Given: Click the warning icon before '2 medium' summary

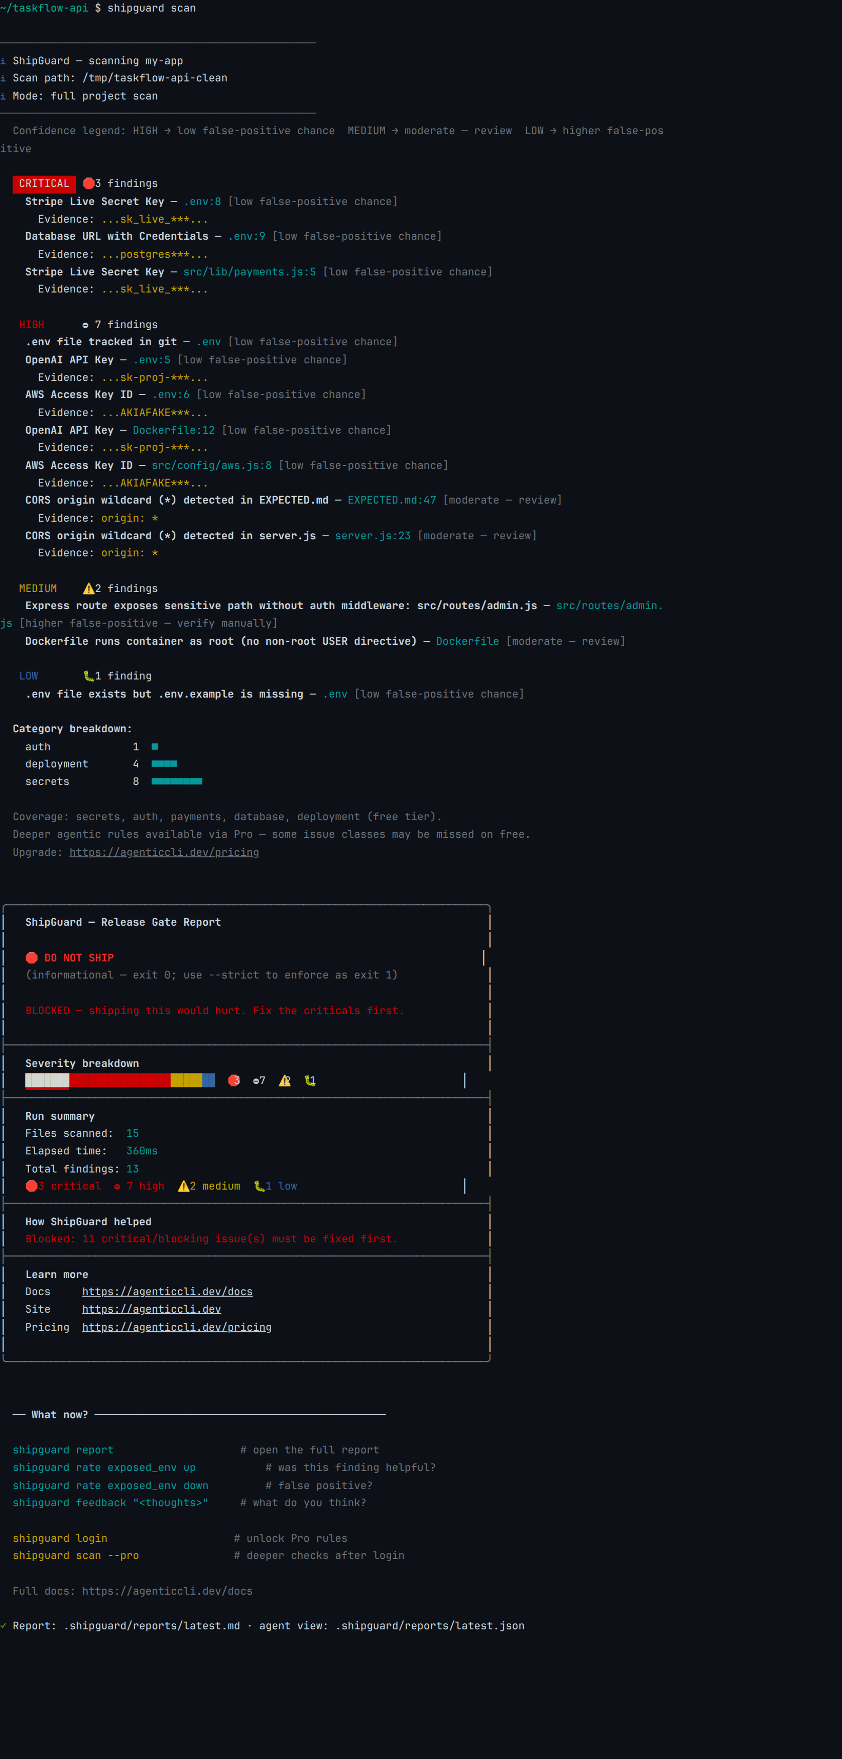Looking at the screenshot, I should click(184, 1186).
